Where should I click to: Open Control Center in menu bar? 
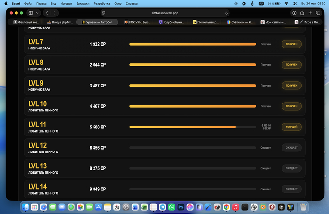click(x=295, y=4)
